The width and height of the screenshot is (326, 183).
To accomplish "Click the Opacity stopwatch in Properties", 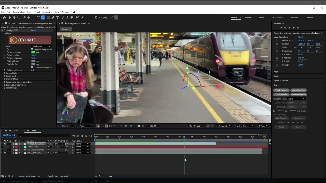I will point(277,65).
